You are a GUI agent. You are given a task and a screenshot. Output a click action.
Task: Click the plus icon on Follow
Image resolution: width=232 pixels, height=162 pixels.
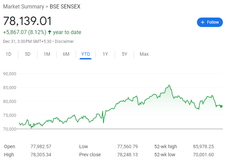click(x=203, y=22)
